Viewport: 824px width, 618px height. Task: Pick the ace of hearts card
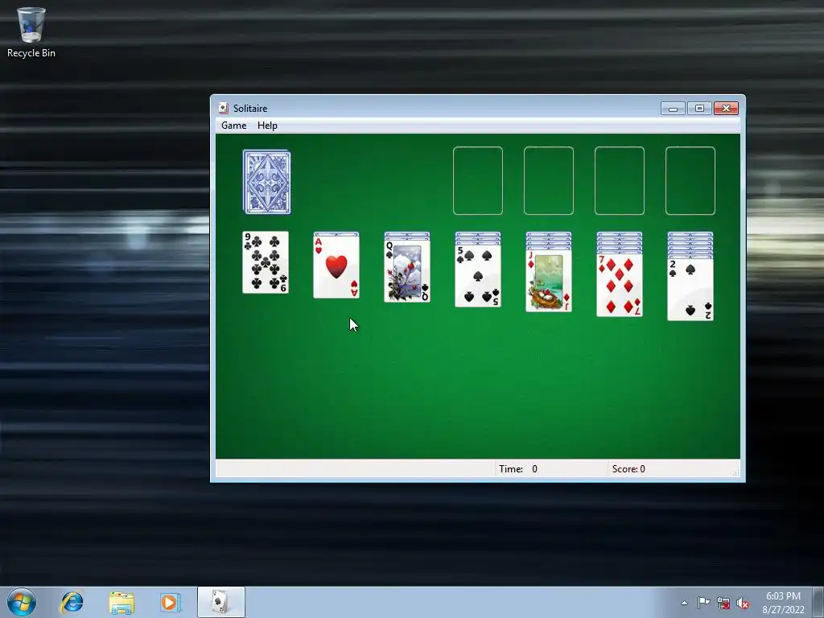(336, 267)
